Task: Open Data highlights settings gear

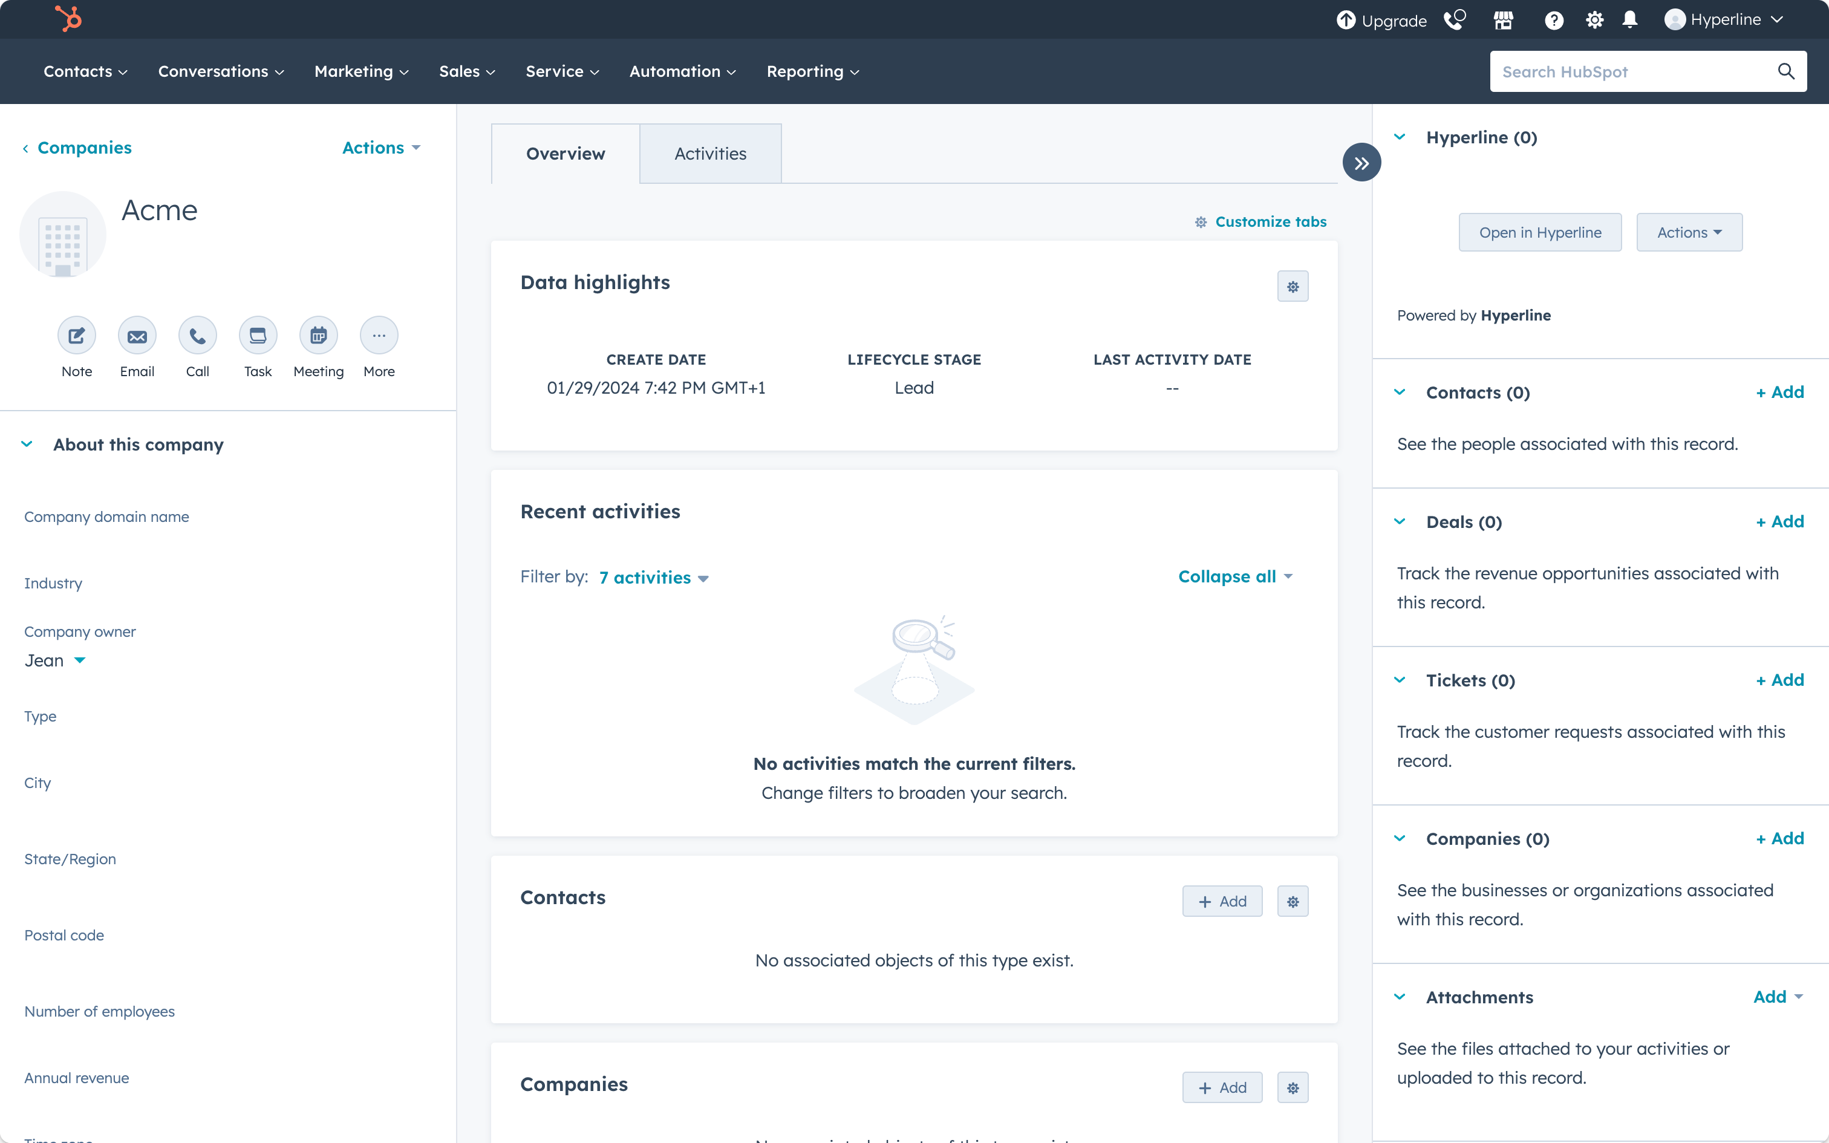Action: click(1293, 287)
